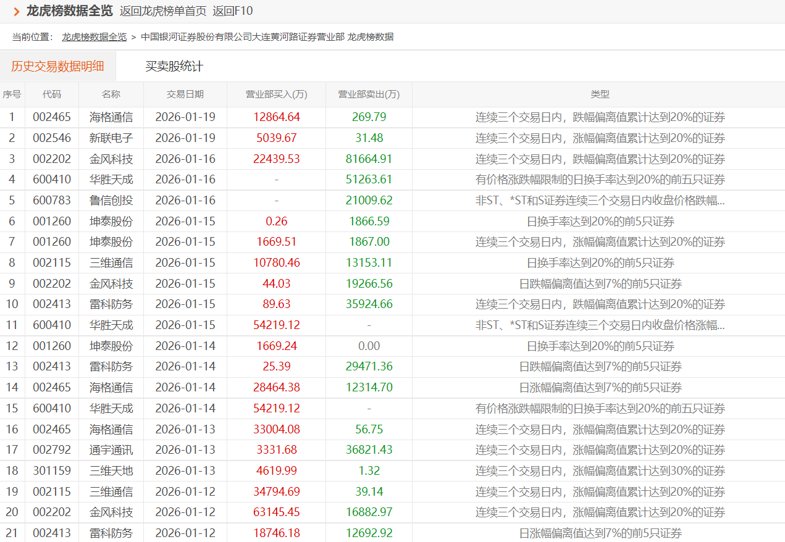Open the 新联电子 stock name
Viewport: 785px width, 542px height.
111,138
